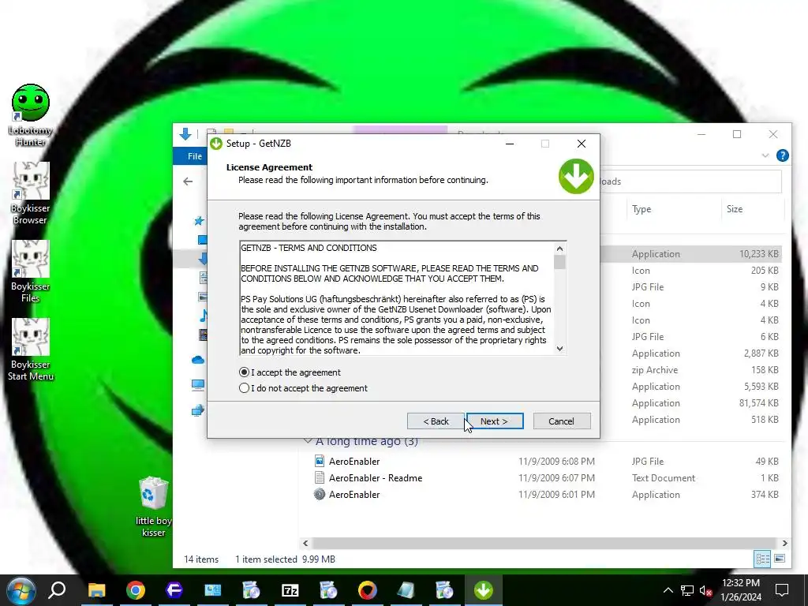Open 7-Zip 7z icon on taskbar
The width and height of the screenshot is (808, 606).
(290, 590)
